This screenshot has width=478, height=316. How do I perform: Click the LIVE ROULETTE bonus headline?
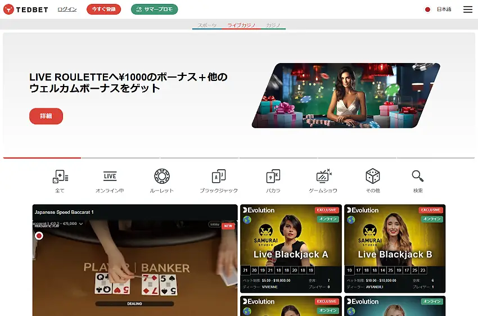(x=128, y=82)
